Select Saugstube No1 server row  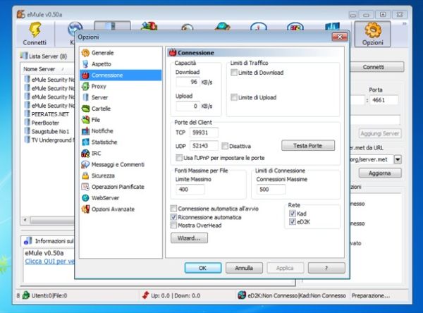coord(50,131)
